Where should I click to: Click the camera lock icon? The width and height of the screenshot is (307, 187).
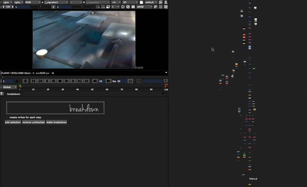tap(141, 2)
